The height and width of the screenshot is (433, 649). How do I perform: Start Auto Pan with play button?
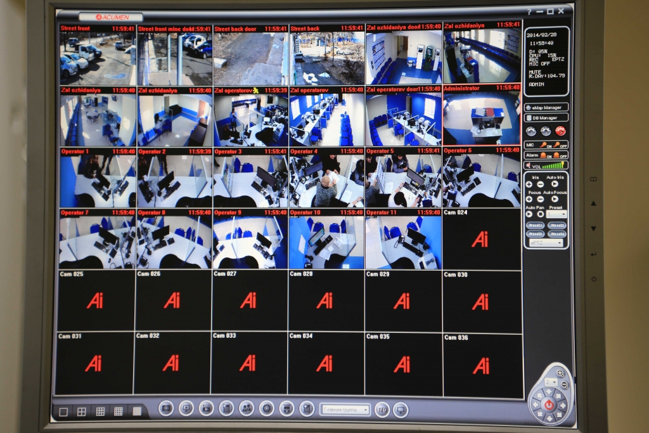pyautogui.click(x=529, y=214)
